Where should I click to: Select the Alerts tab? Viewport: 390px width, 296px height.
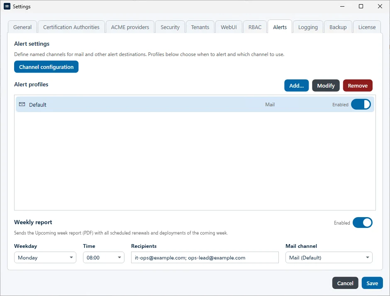click(280, 27)
